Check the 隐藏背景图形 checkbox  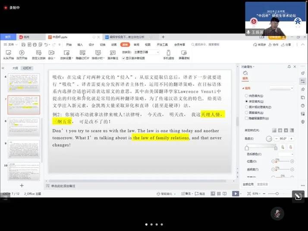pos(245,118)
